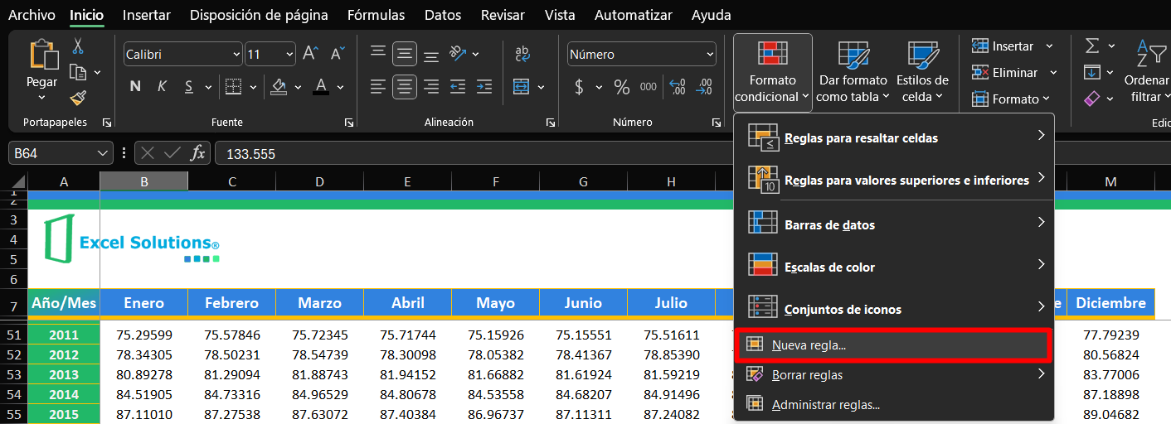Toggle italic K formatting
The image size is (1171, 424).
162,86
